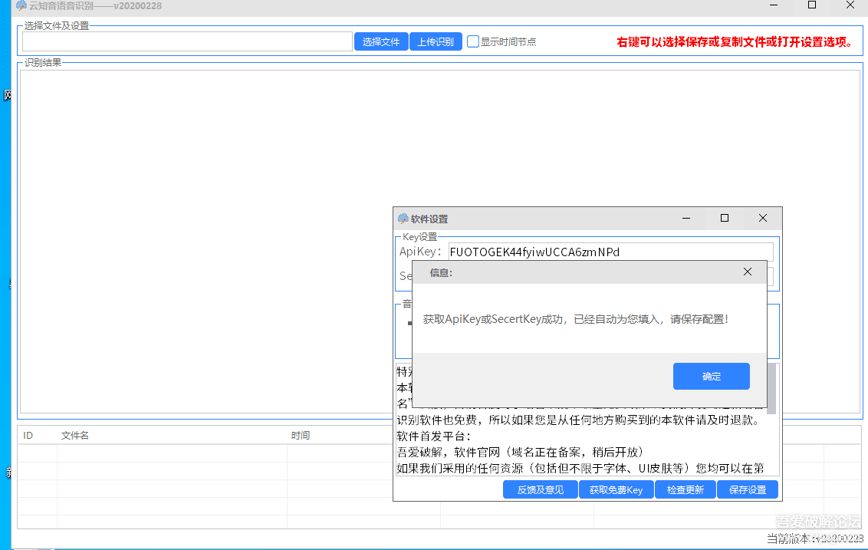This screenshot has height=550, width=868.
Task: Minimize the main 云知音语音识别 window
Action: (x=774, y=5)
